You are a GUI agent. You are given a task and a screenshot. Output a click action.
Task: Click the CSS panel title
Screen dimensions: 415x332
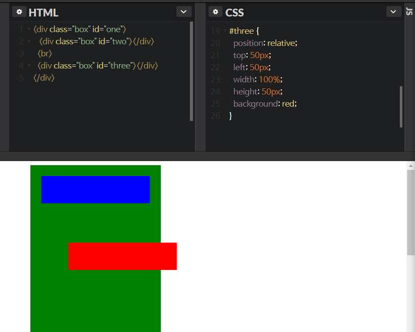[234, 13]
